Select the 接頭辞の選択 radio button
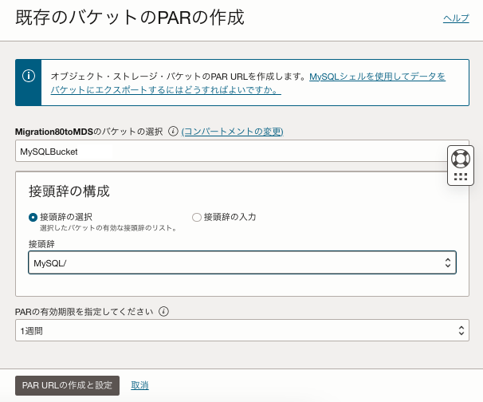The width and height of the screenshot is (483, 402). coord(33,217)
